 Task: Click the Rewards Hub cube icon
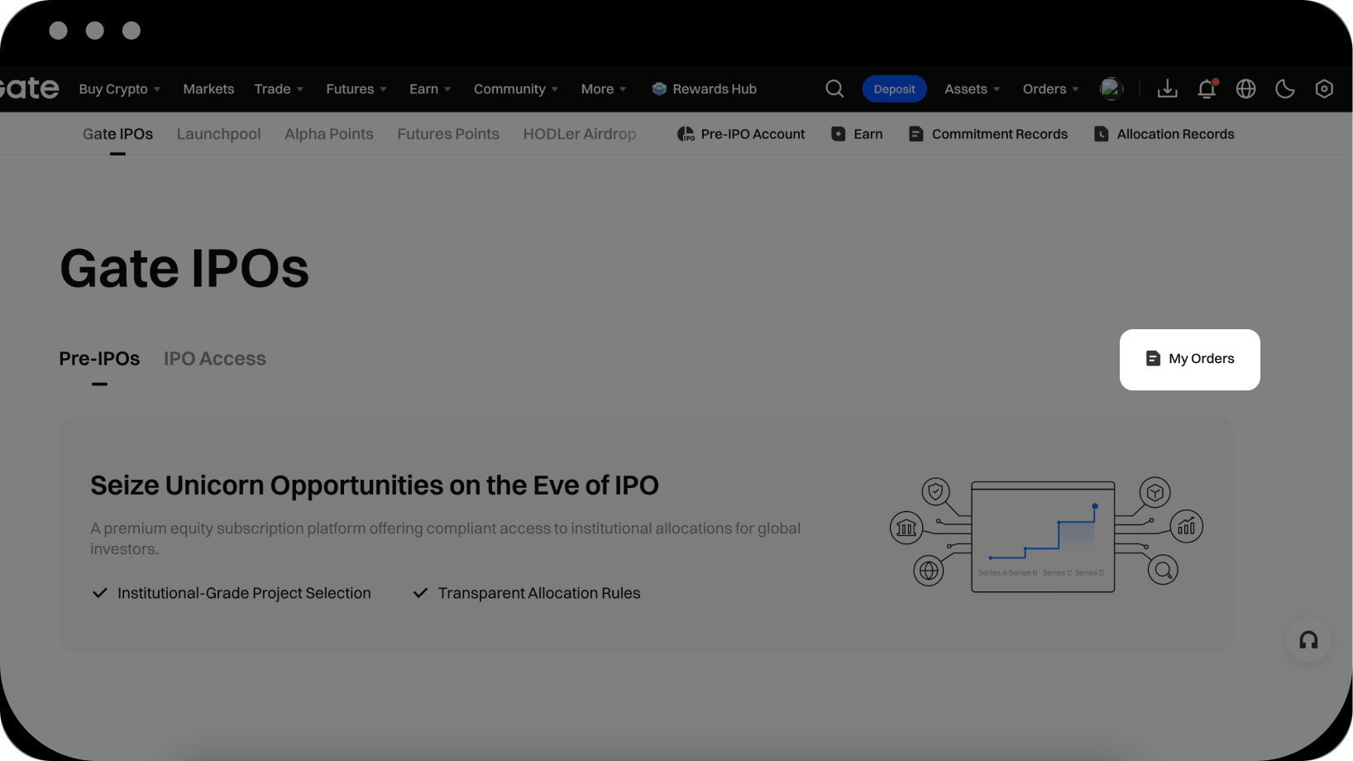point(659,89)
